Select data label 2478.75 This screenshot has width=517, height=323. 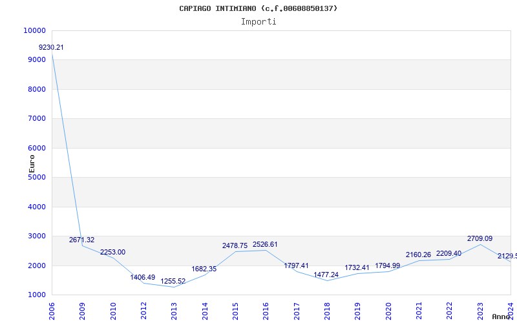(x=235, y=245)
